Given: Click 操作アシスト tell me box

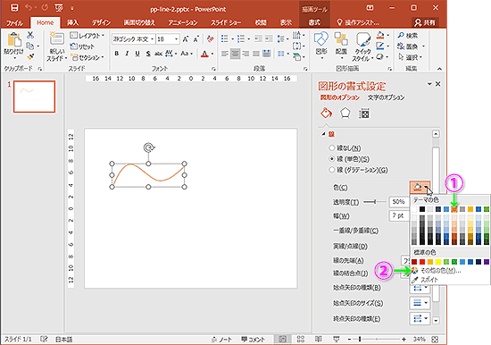Looking at the screenshot, I should pyautogui.click(x=358, y=22).
